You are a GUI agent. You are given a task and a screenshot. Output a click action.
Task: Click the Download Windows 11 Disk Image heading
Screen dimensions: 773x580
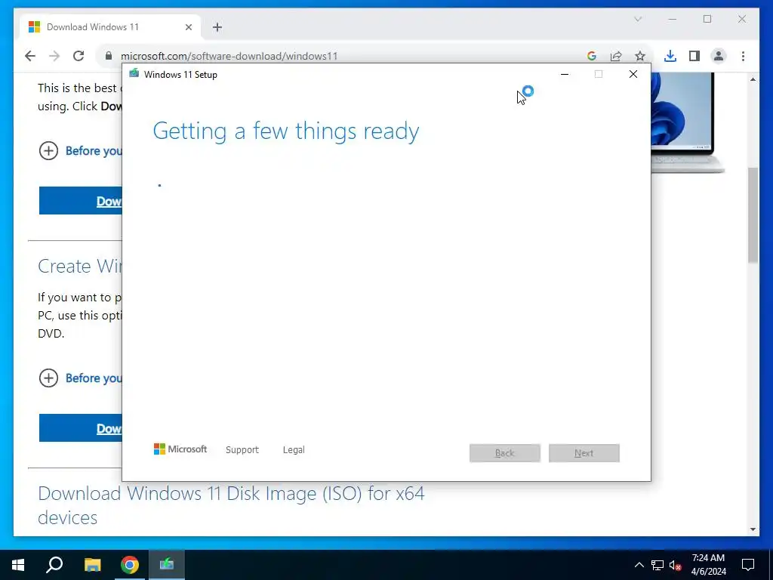click(231, 505)
